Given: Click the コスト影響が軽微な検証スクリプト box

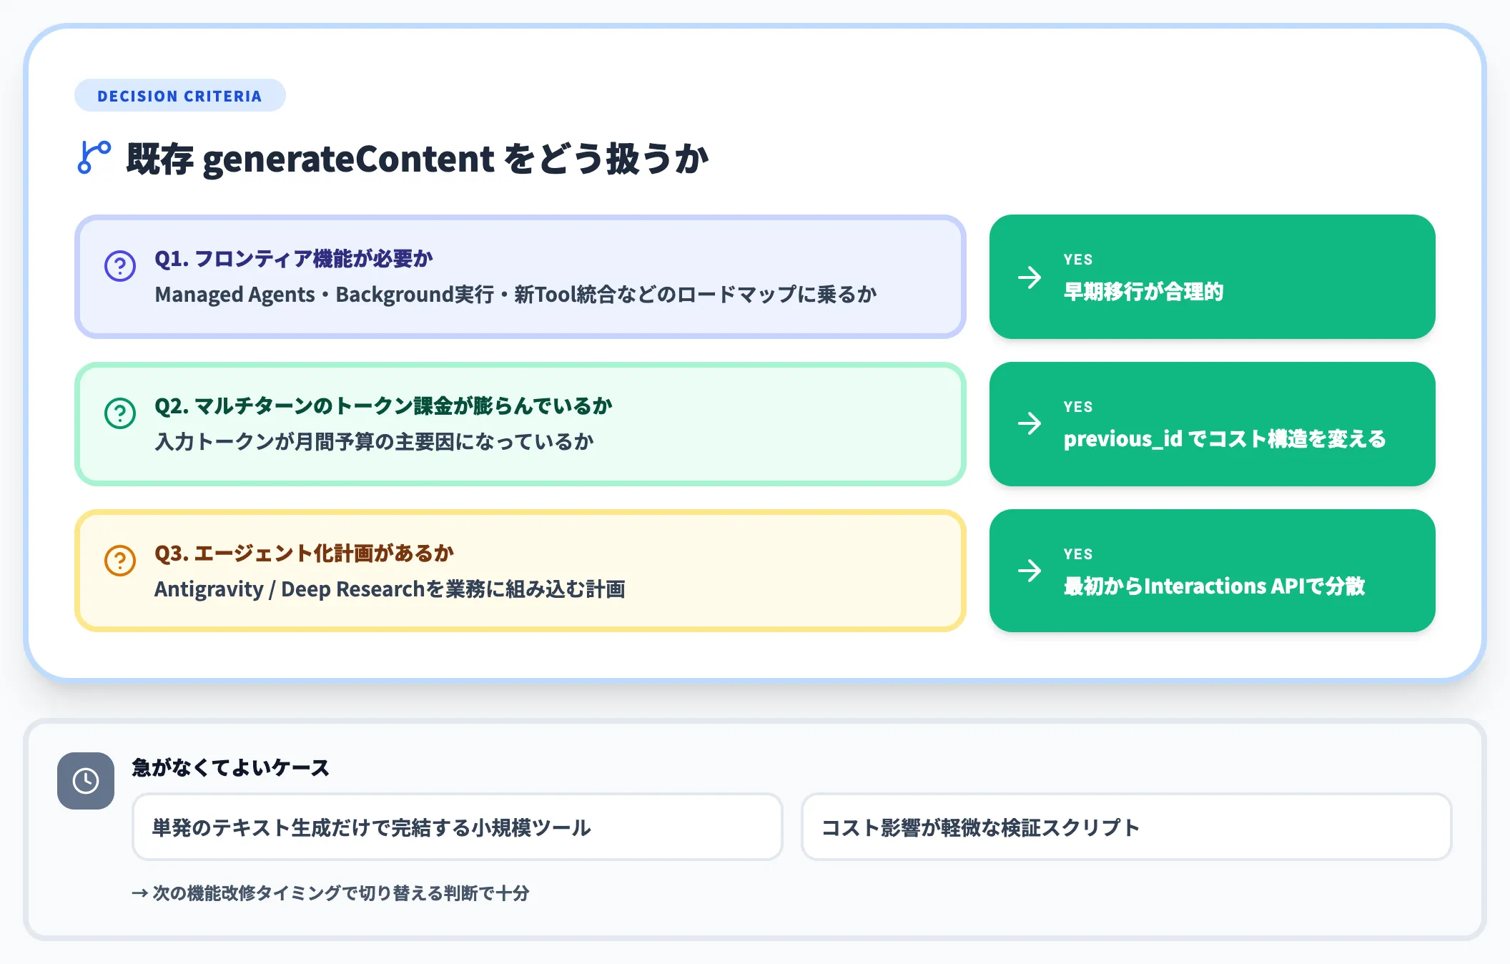Looking at the screenshot, I should click(x=1126, y=827).
